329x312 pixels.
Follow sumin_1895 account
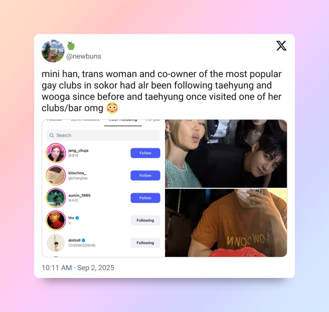coord(145,198)
